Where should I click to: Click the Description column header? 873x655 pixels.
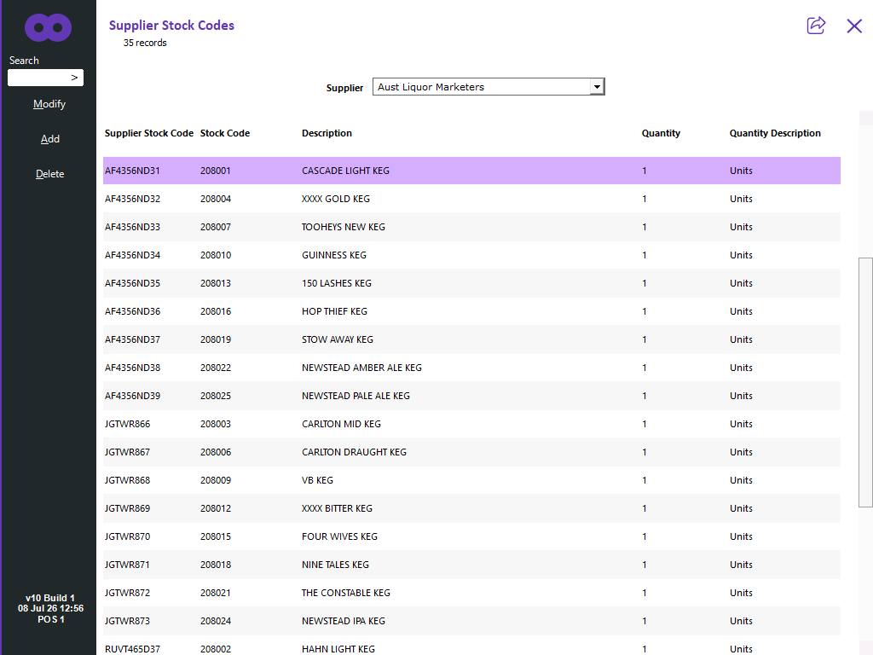pos(327,133)
